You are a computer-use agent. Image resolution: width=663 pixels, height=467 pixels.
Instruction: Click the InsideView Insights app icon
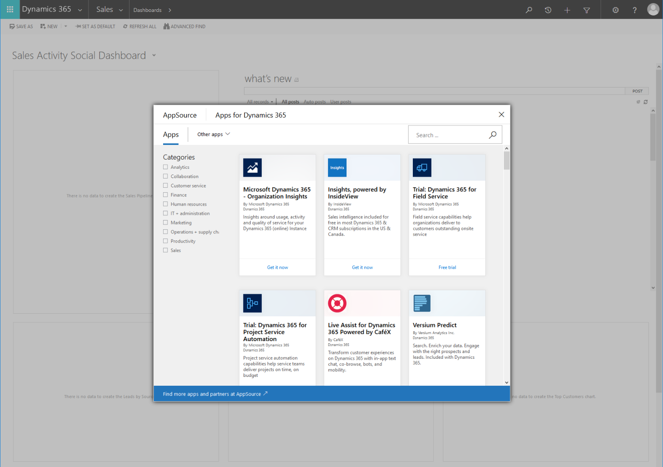(337, 167)
